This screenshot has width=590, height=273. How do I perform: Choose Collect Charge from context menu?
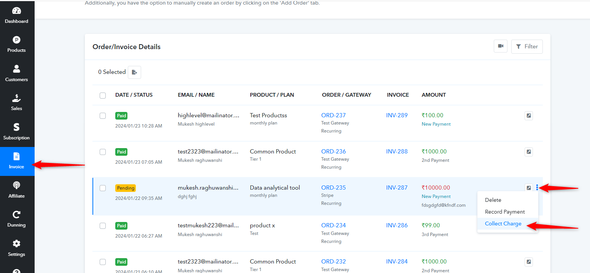pos(503,224)
